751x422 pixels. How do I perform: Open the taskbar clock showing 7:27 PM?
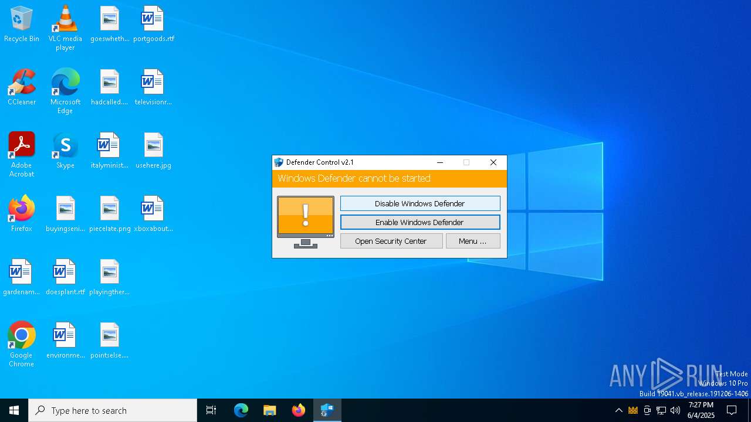coord(701,410)
